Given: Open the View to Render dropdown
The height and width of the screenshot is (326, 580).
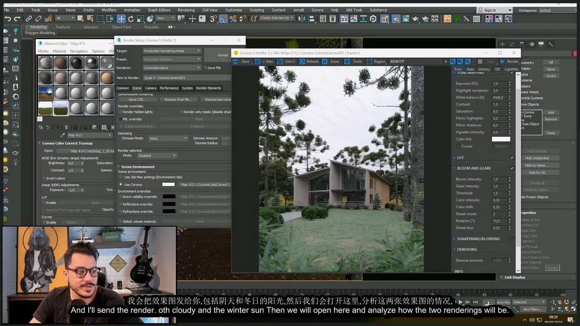Looking at the screenshot, I should (x=186, y=77).
